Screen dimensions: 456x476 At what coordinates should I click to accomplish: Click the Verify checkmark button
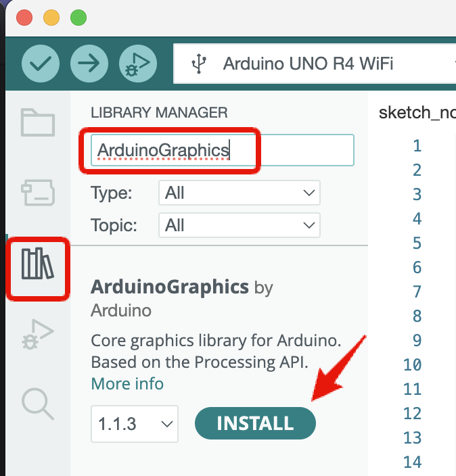click(x=41, y=64)
